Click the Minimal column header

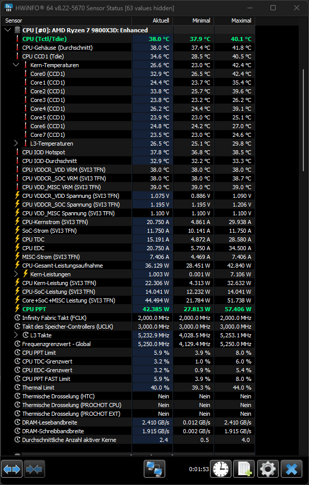194,21
